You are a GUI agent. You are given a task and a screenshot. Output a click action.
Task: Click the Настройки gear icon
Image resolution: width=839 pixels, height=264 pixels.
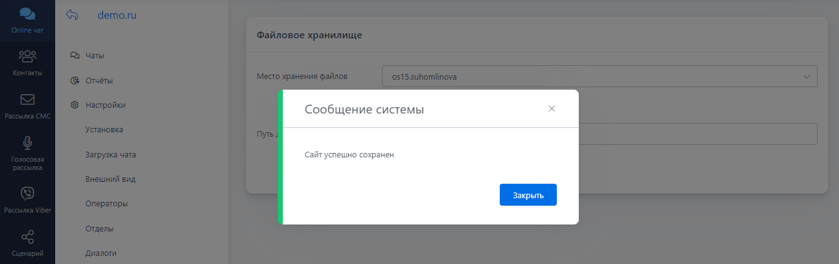tap(75, 105)
